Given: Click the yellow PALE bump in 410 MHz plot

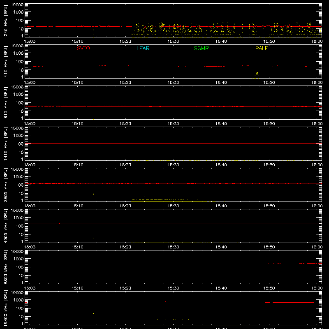Looking at the screenshot, I should 257,74.
